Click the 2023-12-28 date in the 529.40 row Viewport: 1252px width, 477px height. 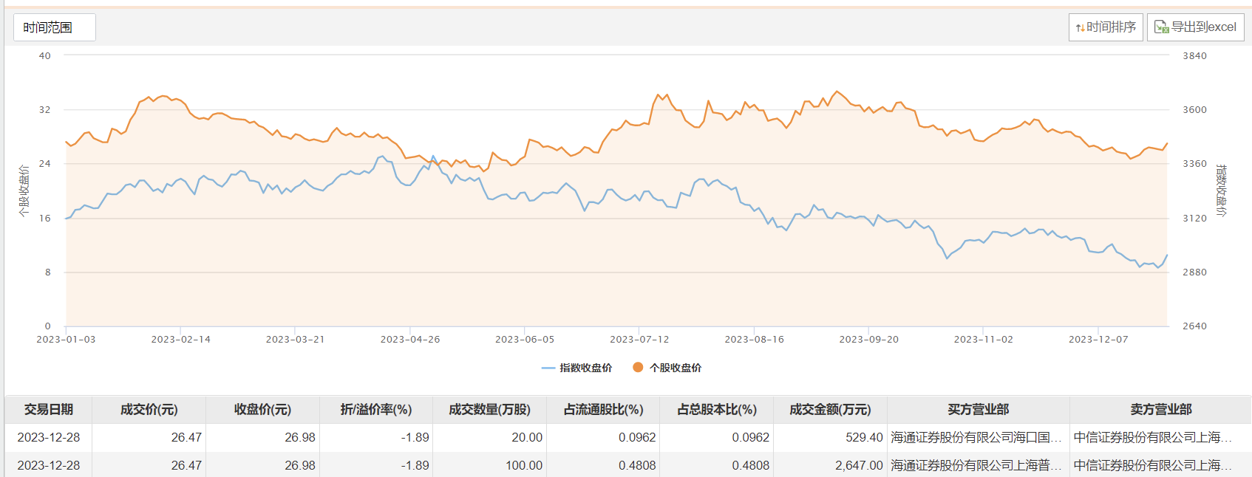49,437
